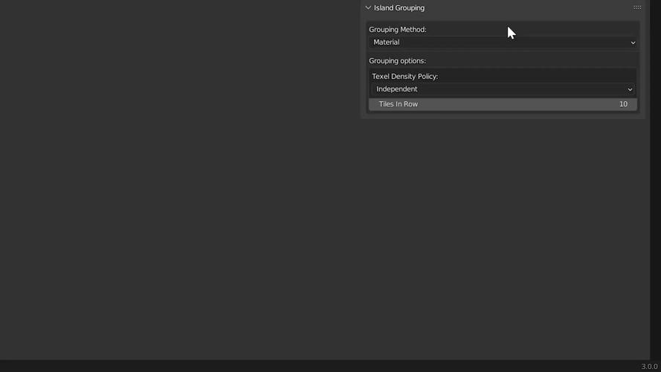Open the Texel Density Policy dropdown set to Independent

(x=504, y=89)
